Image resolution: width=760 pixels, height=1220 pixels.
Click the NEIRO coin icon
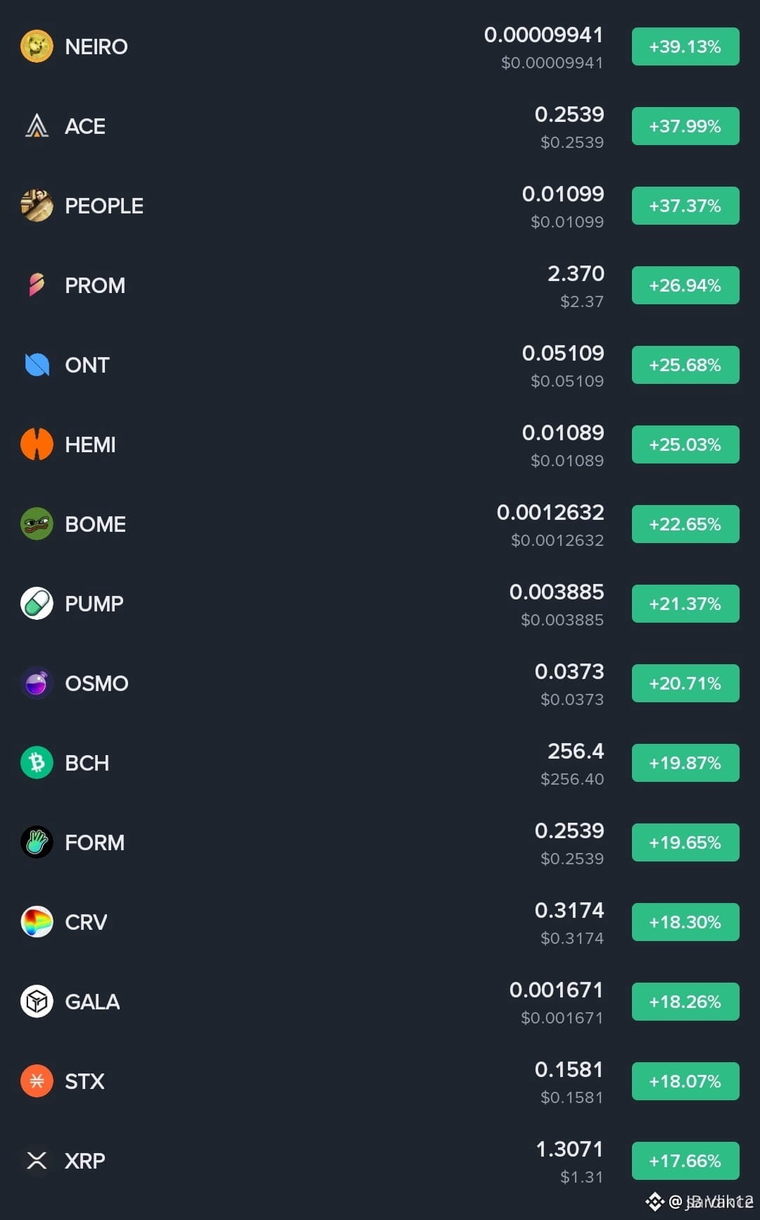pyautogui.click(x=37, y=46)
